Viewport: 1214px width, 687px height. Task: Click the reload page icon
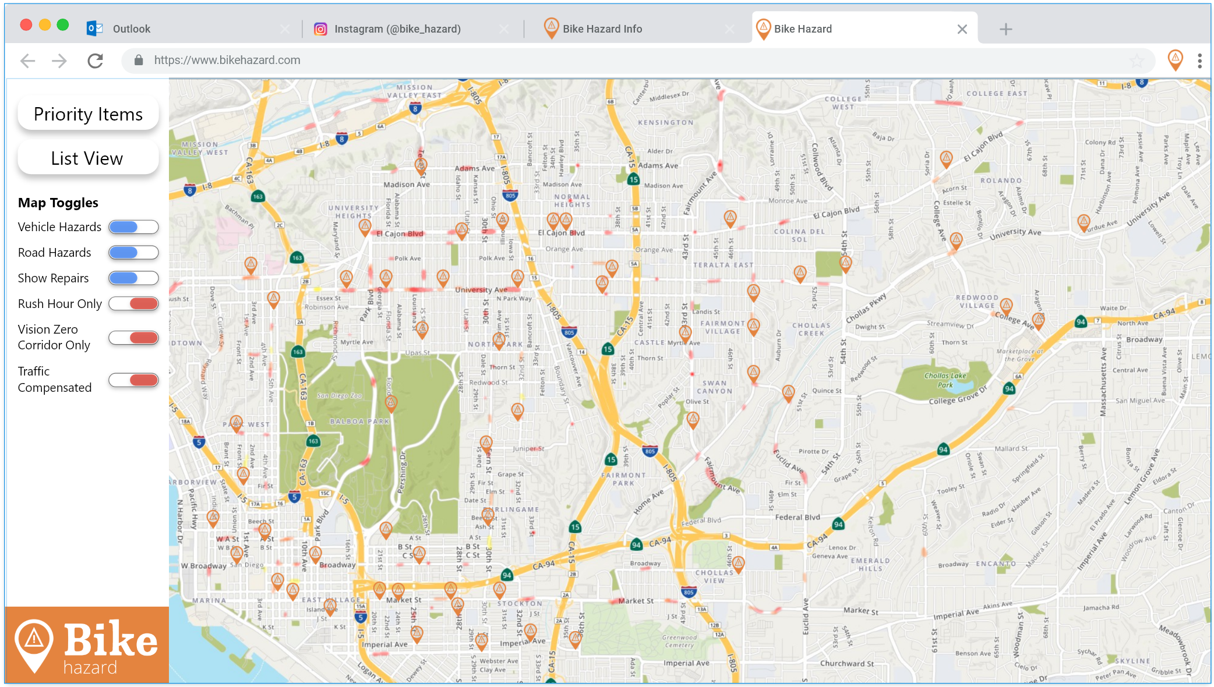(x=96, y=61)
